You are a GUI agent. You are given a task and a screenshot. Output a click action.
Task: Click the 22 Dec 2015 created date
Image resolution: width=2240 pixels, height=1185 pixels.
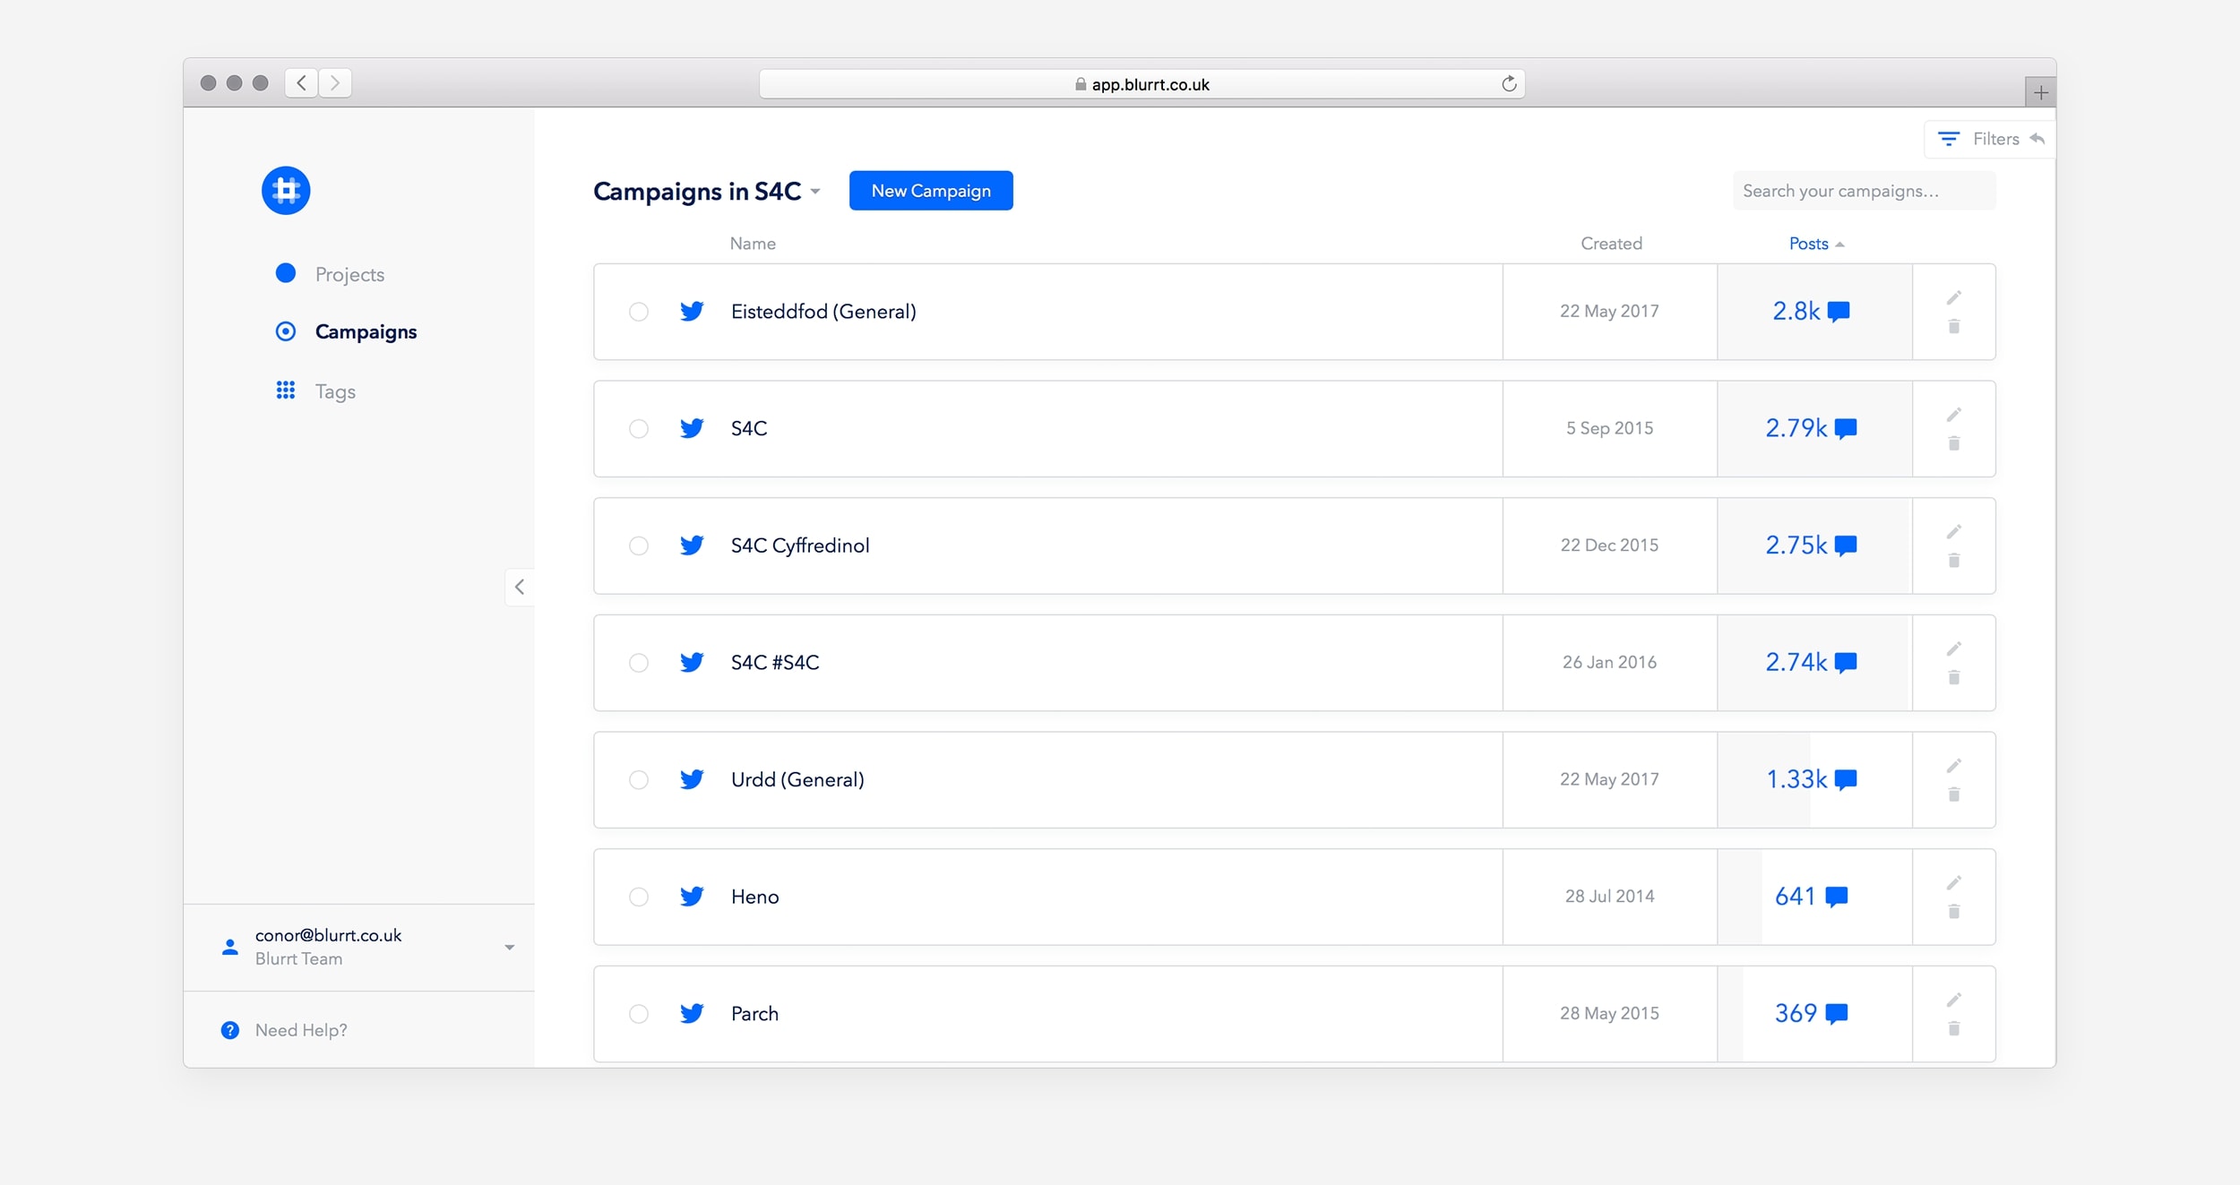coord(1609,545)
